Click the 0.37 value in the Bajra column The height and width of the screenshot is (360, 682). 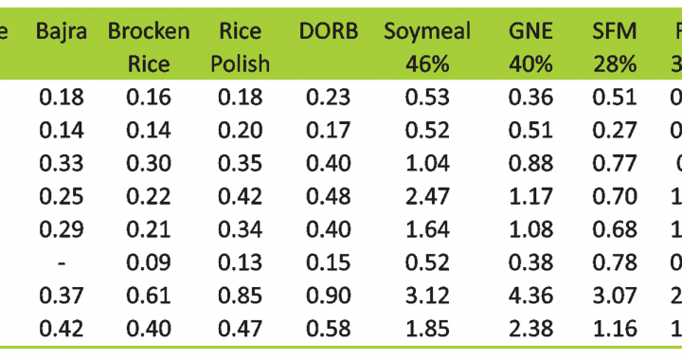coord(62,296)
